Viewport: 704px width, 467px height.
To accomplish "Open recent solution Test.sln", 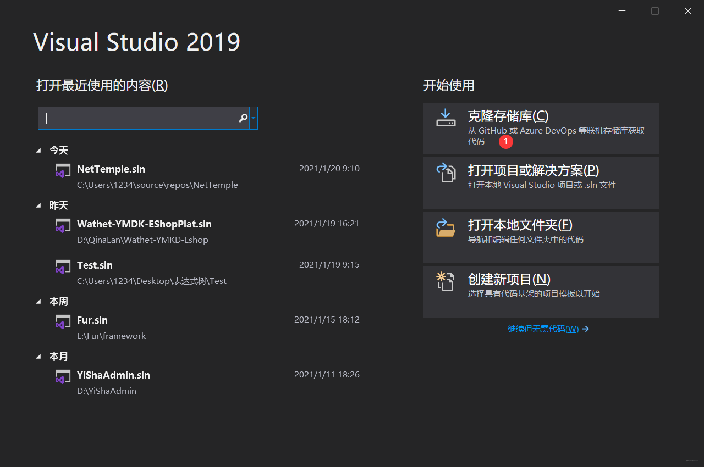I will (95, 265).
